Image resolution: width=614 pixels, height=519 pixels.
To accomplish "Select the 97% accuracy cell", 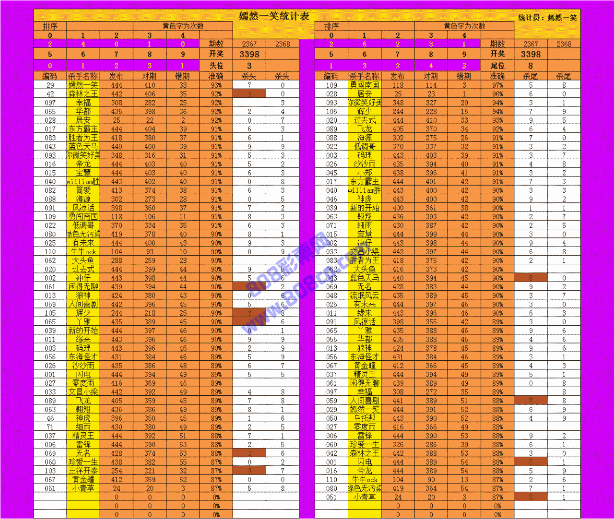I will point(497,85).
